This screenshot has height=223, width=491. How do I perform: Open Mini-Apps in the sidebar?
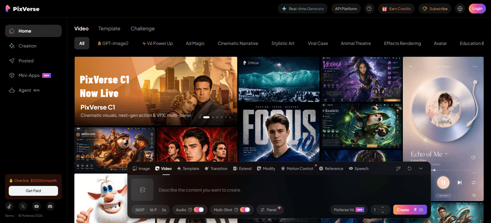point(33,75)
